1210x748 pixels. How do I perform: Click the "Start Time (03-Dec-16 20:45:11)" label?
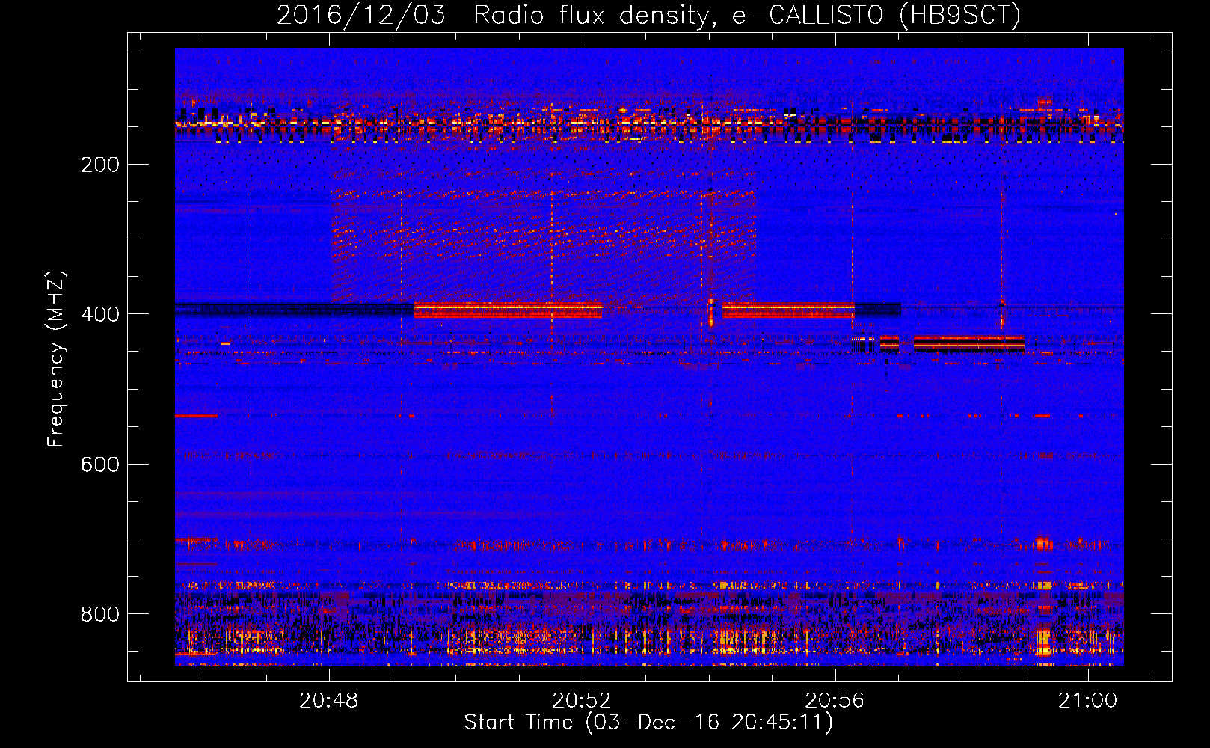click(648, 723)
